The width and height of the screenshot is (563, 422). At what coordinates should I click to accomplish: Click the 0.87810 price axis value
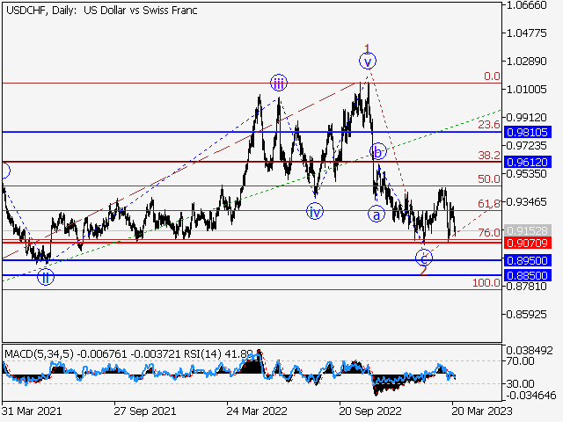526,287
